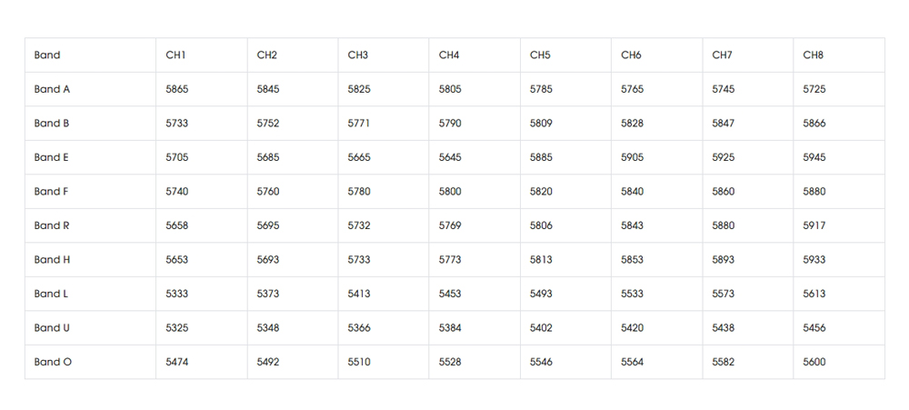The image size is (909, 410).
Task: Select the Band R row label
Action: tap(52, 225)
